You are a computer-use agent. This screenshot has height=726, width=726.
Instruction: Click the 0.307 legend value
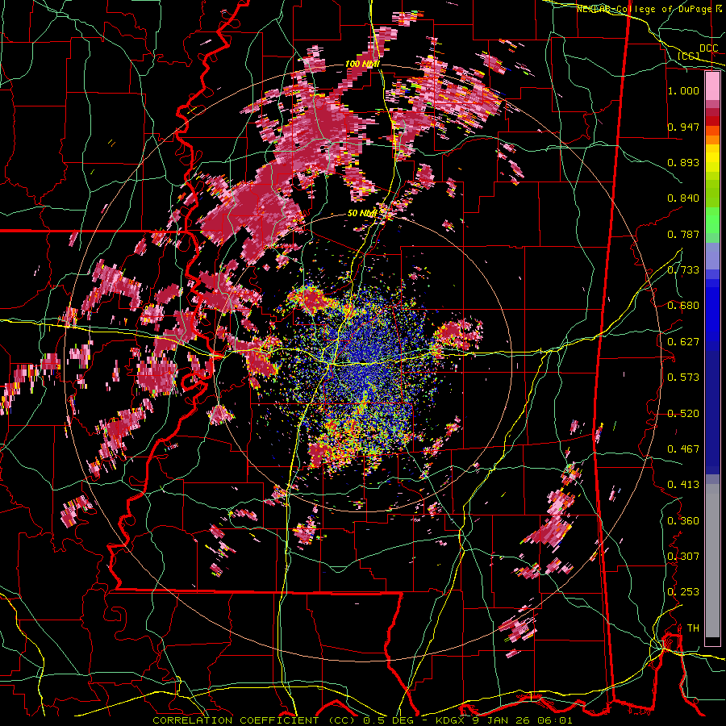click(x=683, y=557)
